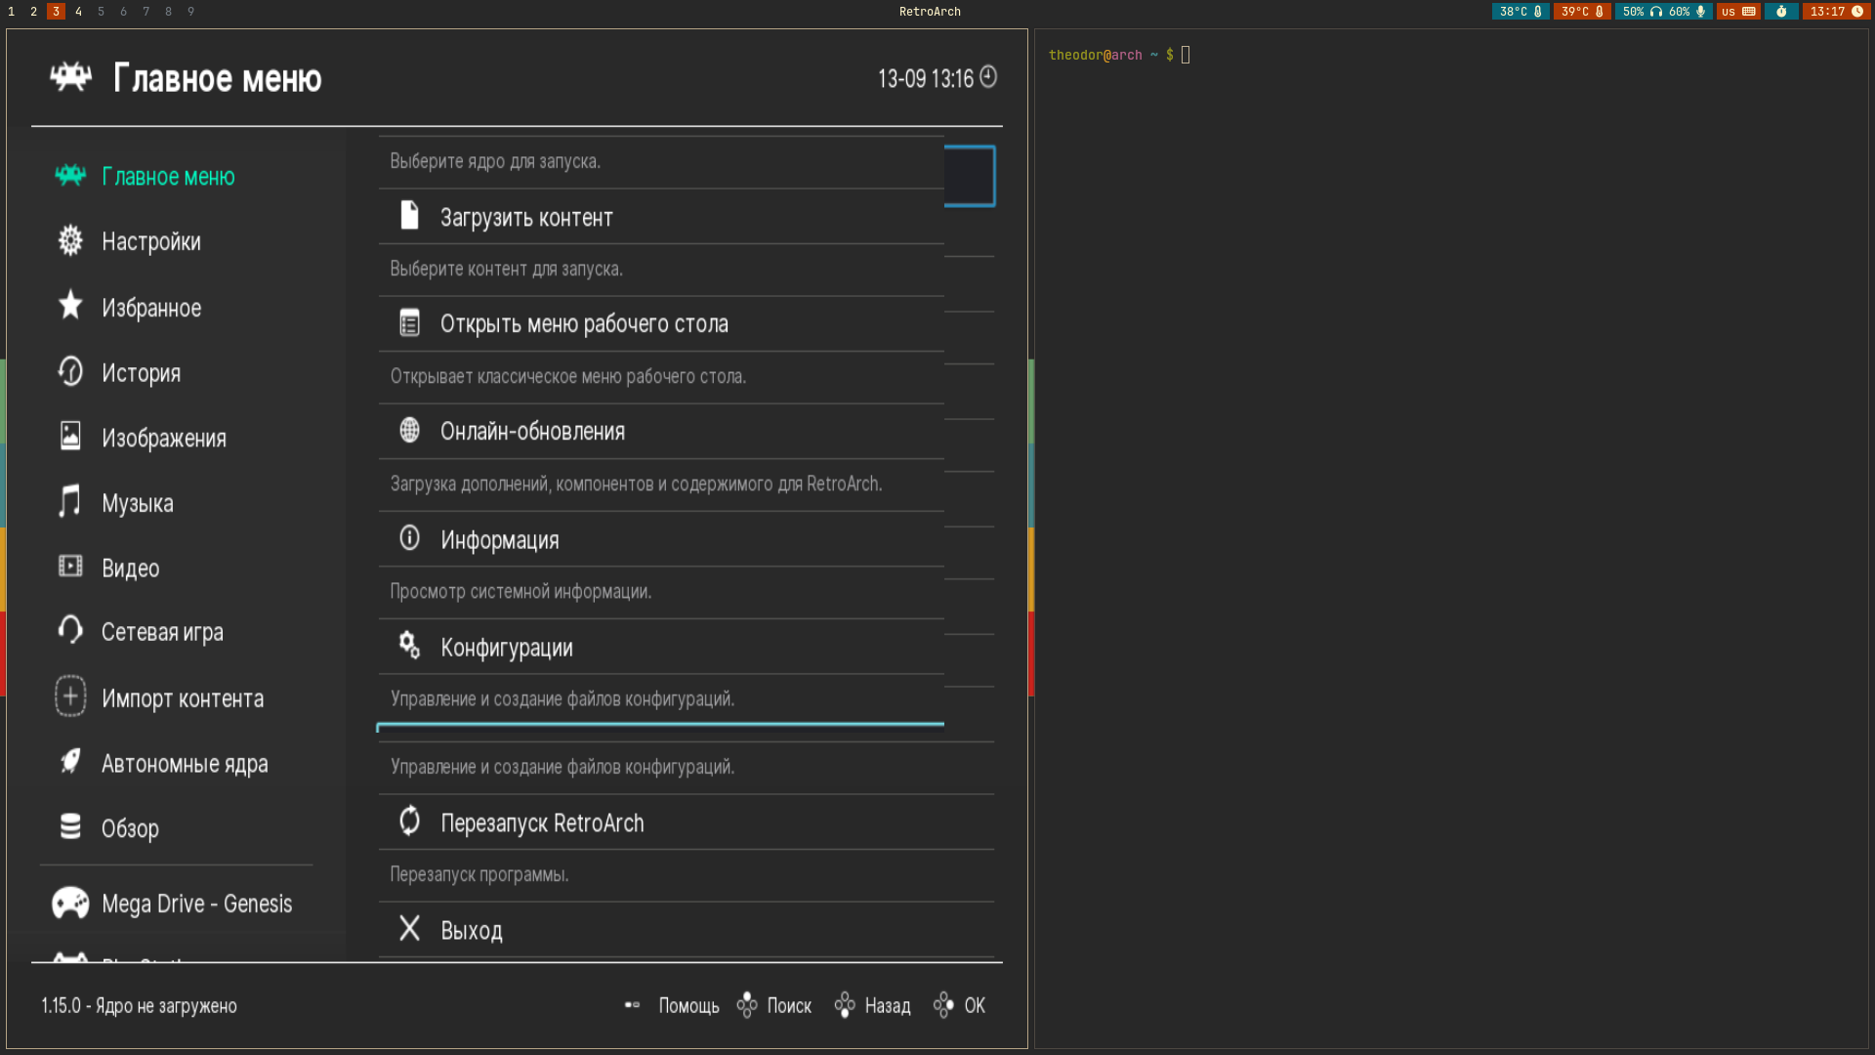Screen dimensions: 1875x1055
Task: Select the Настройки gear icon
Action: tap(70, 241)
